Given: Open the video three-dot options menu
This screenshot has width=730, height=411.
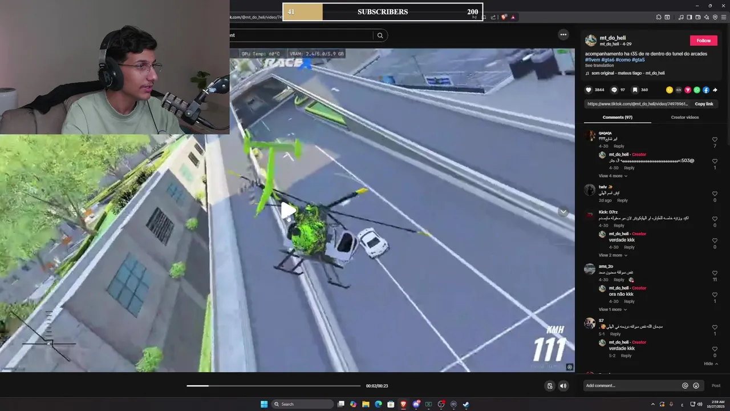Looking at the screenshot, I should coord(563,35).
